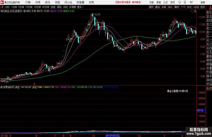Click the 2013/10/23 date marker
The width and height of the screenshot is (212, 137).
point(112,136)
